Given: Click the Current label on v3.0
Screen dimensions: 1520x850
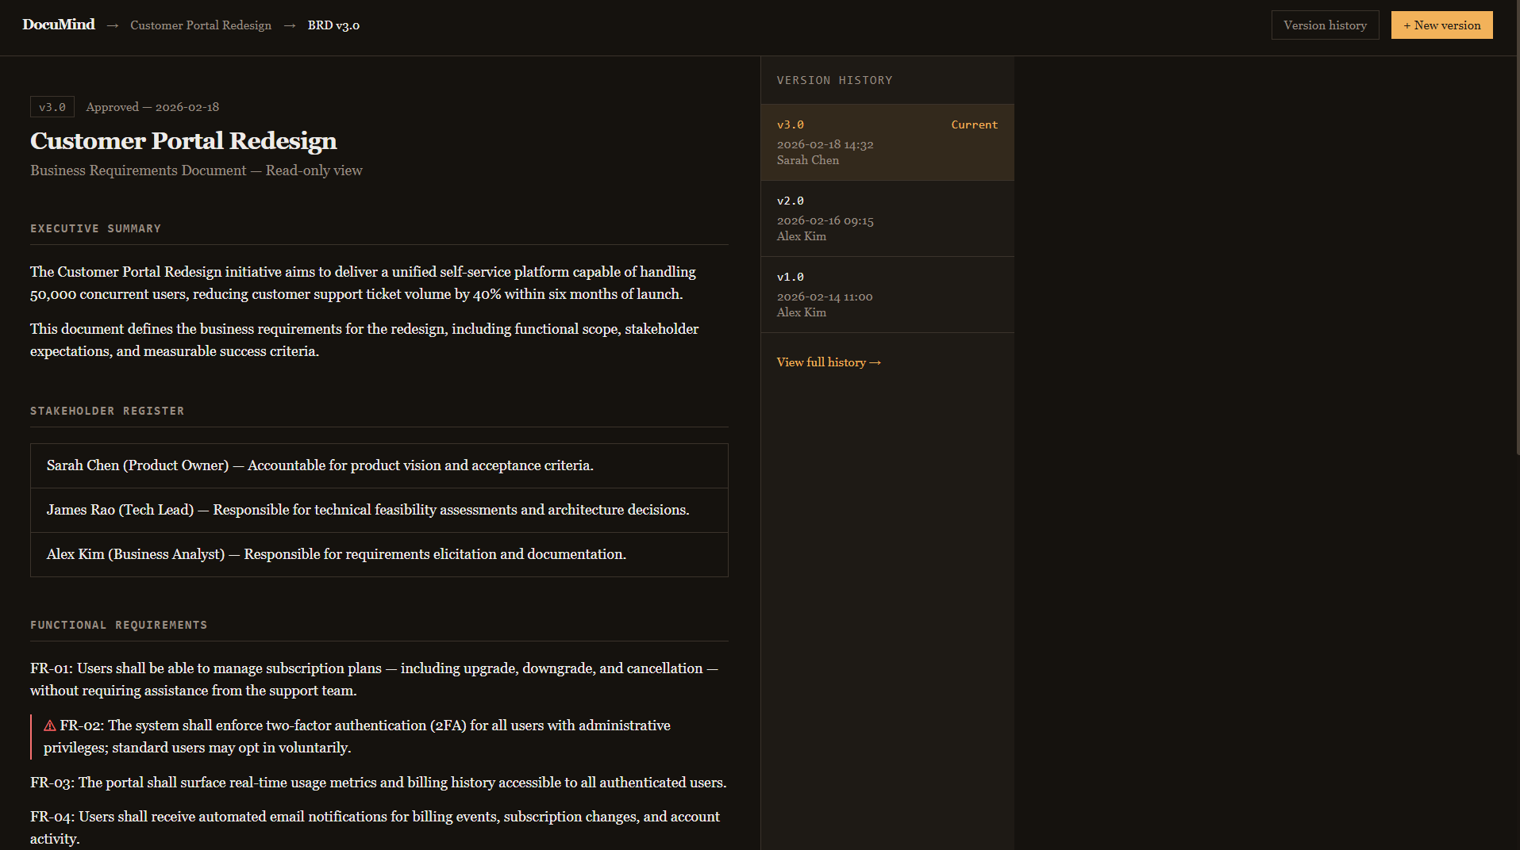Looking at the screenshot, I should click(974, 125).
